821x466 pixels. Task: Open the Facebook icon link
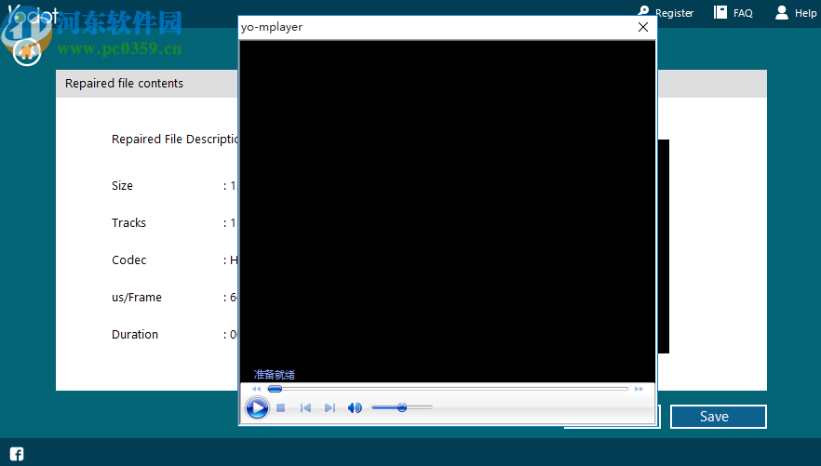pos(17,454)
